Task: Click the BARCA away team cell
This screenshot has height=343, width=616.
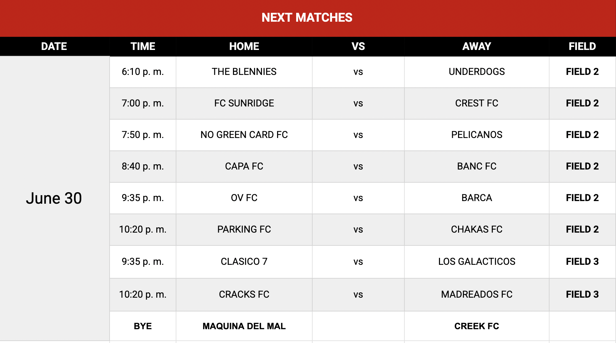Action: click(x=477, y=198)
